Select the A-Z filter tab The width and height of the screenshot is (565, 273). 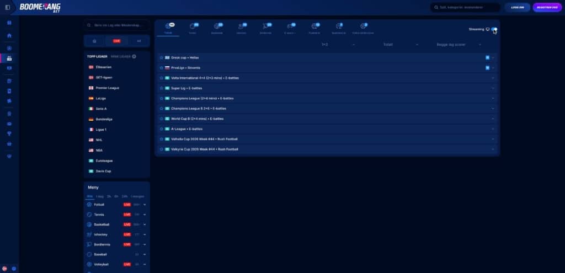pyautogui.click(x=138, y=41)
